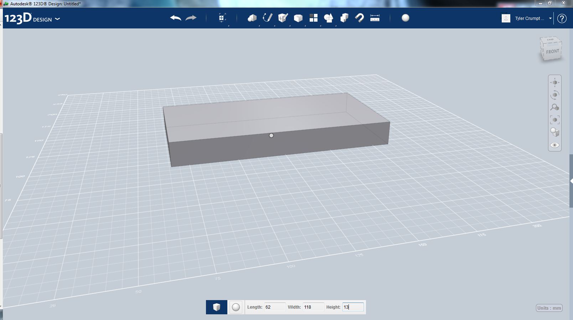The width and height of the screenshot is (573, 320).
Task: Open the Grouping tool menu
Action: [x=329, y=18]
